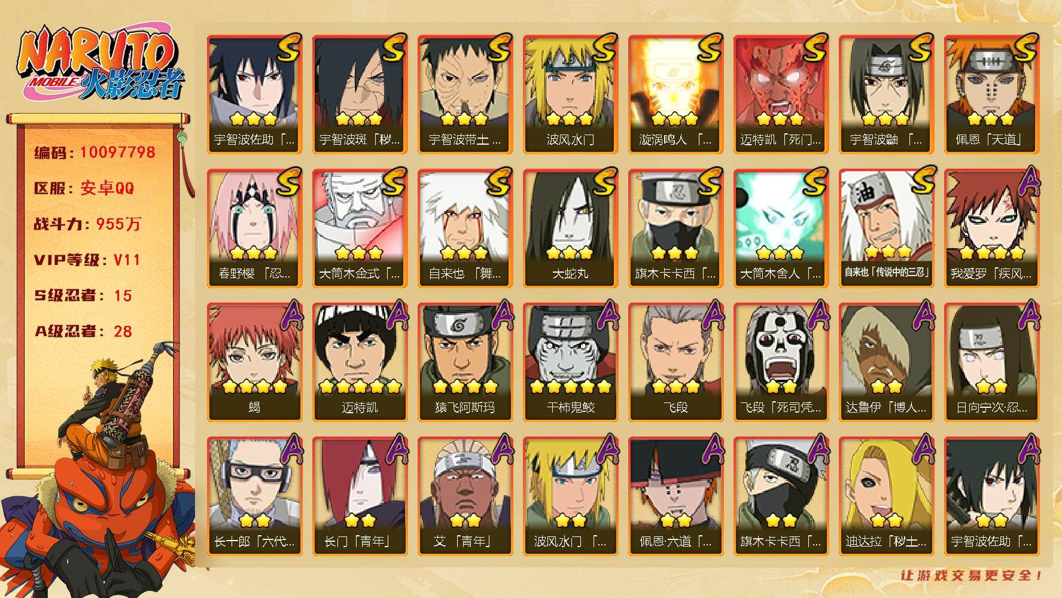Click the VIP等级 V11 label

[87, 260]
